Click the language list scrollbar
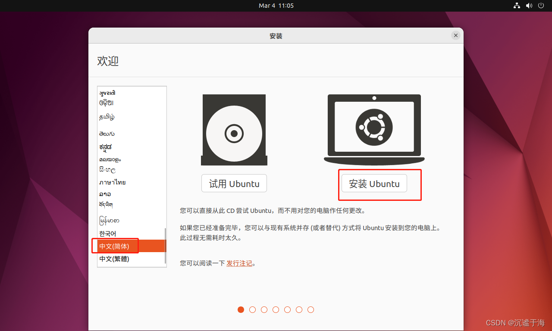Screen dimensions: 552x331 (165, 246)
